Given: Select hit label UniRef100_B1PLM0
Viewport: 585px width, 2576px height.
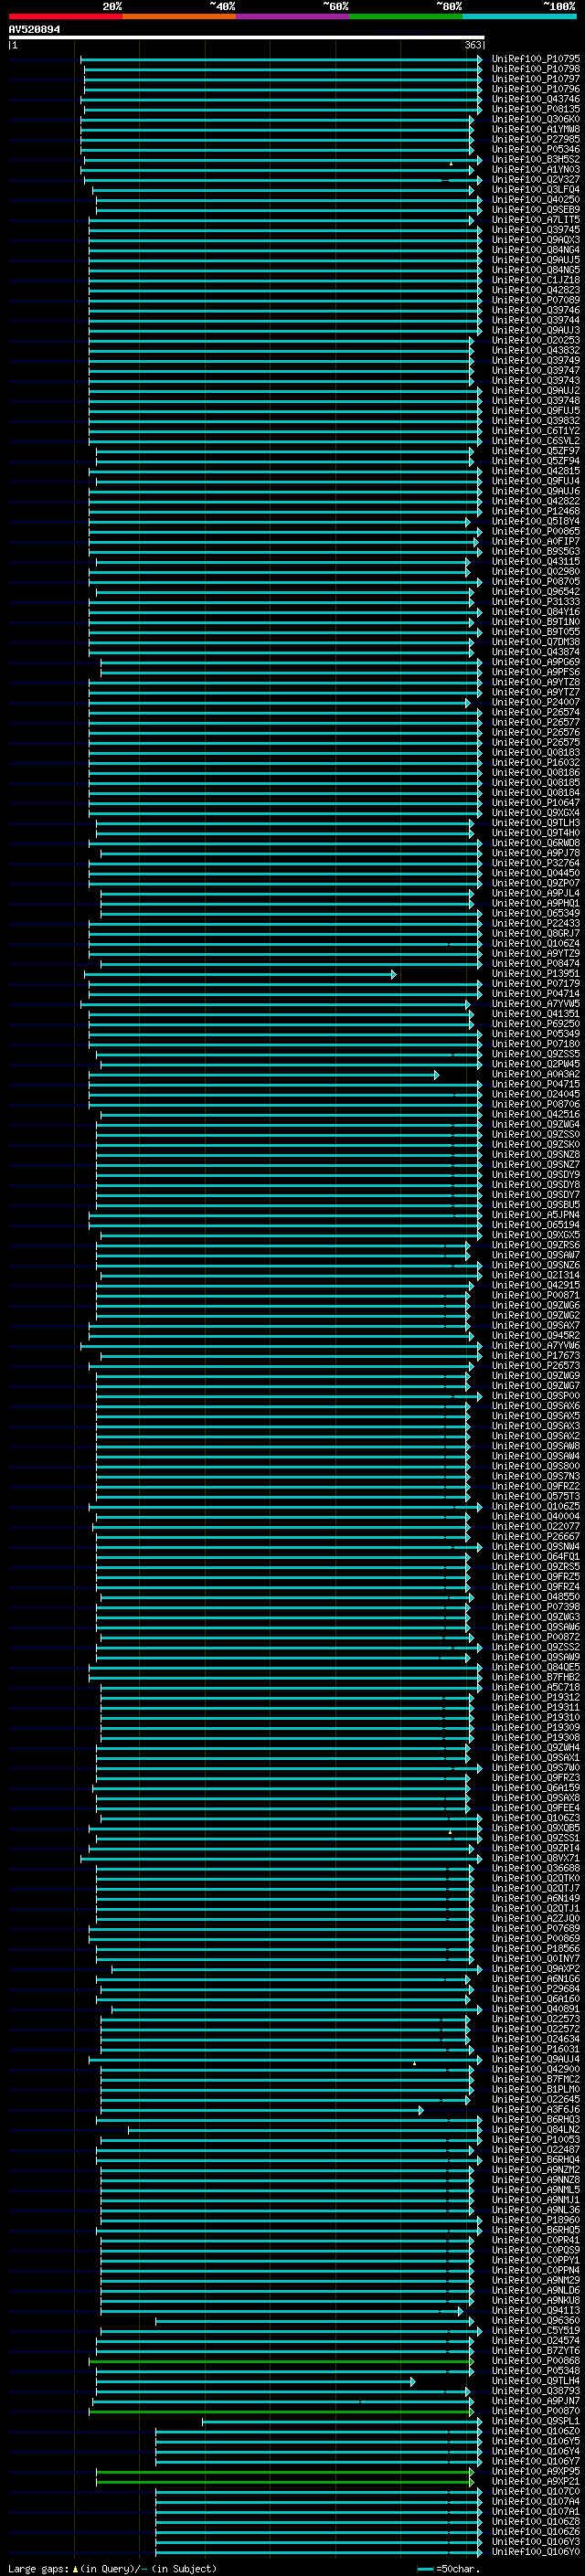Looking at the screenshot, I should 536,2089.
